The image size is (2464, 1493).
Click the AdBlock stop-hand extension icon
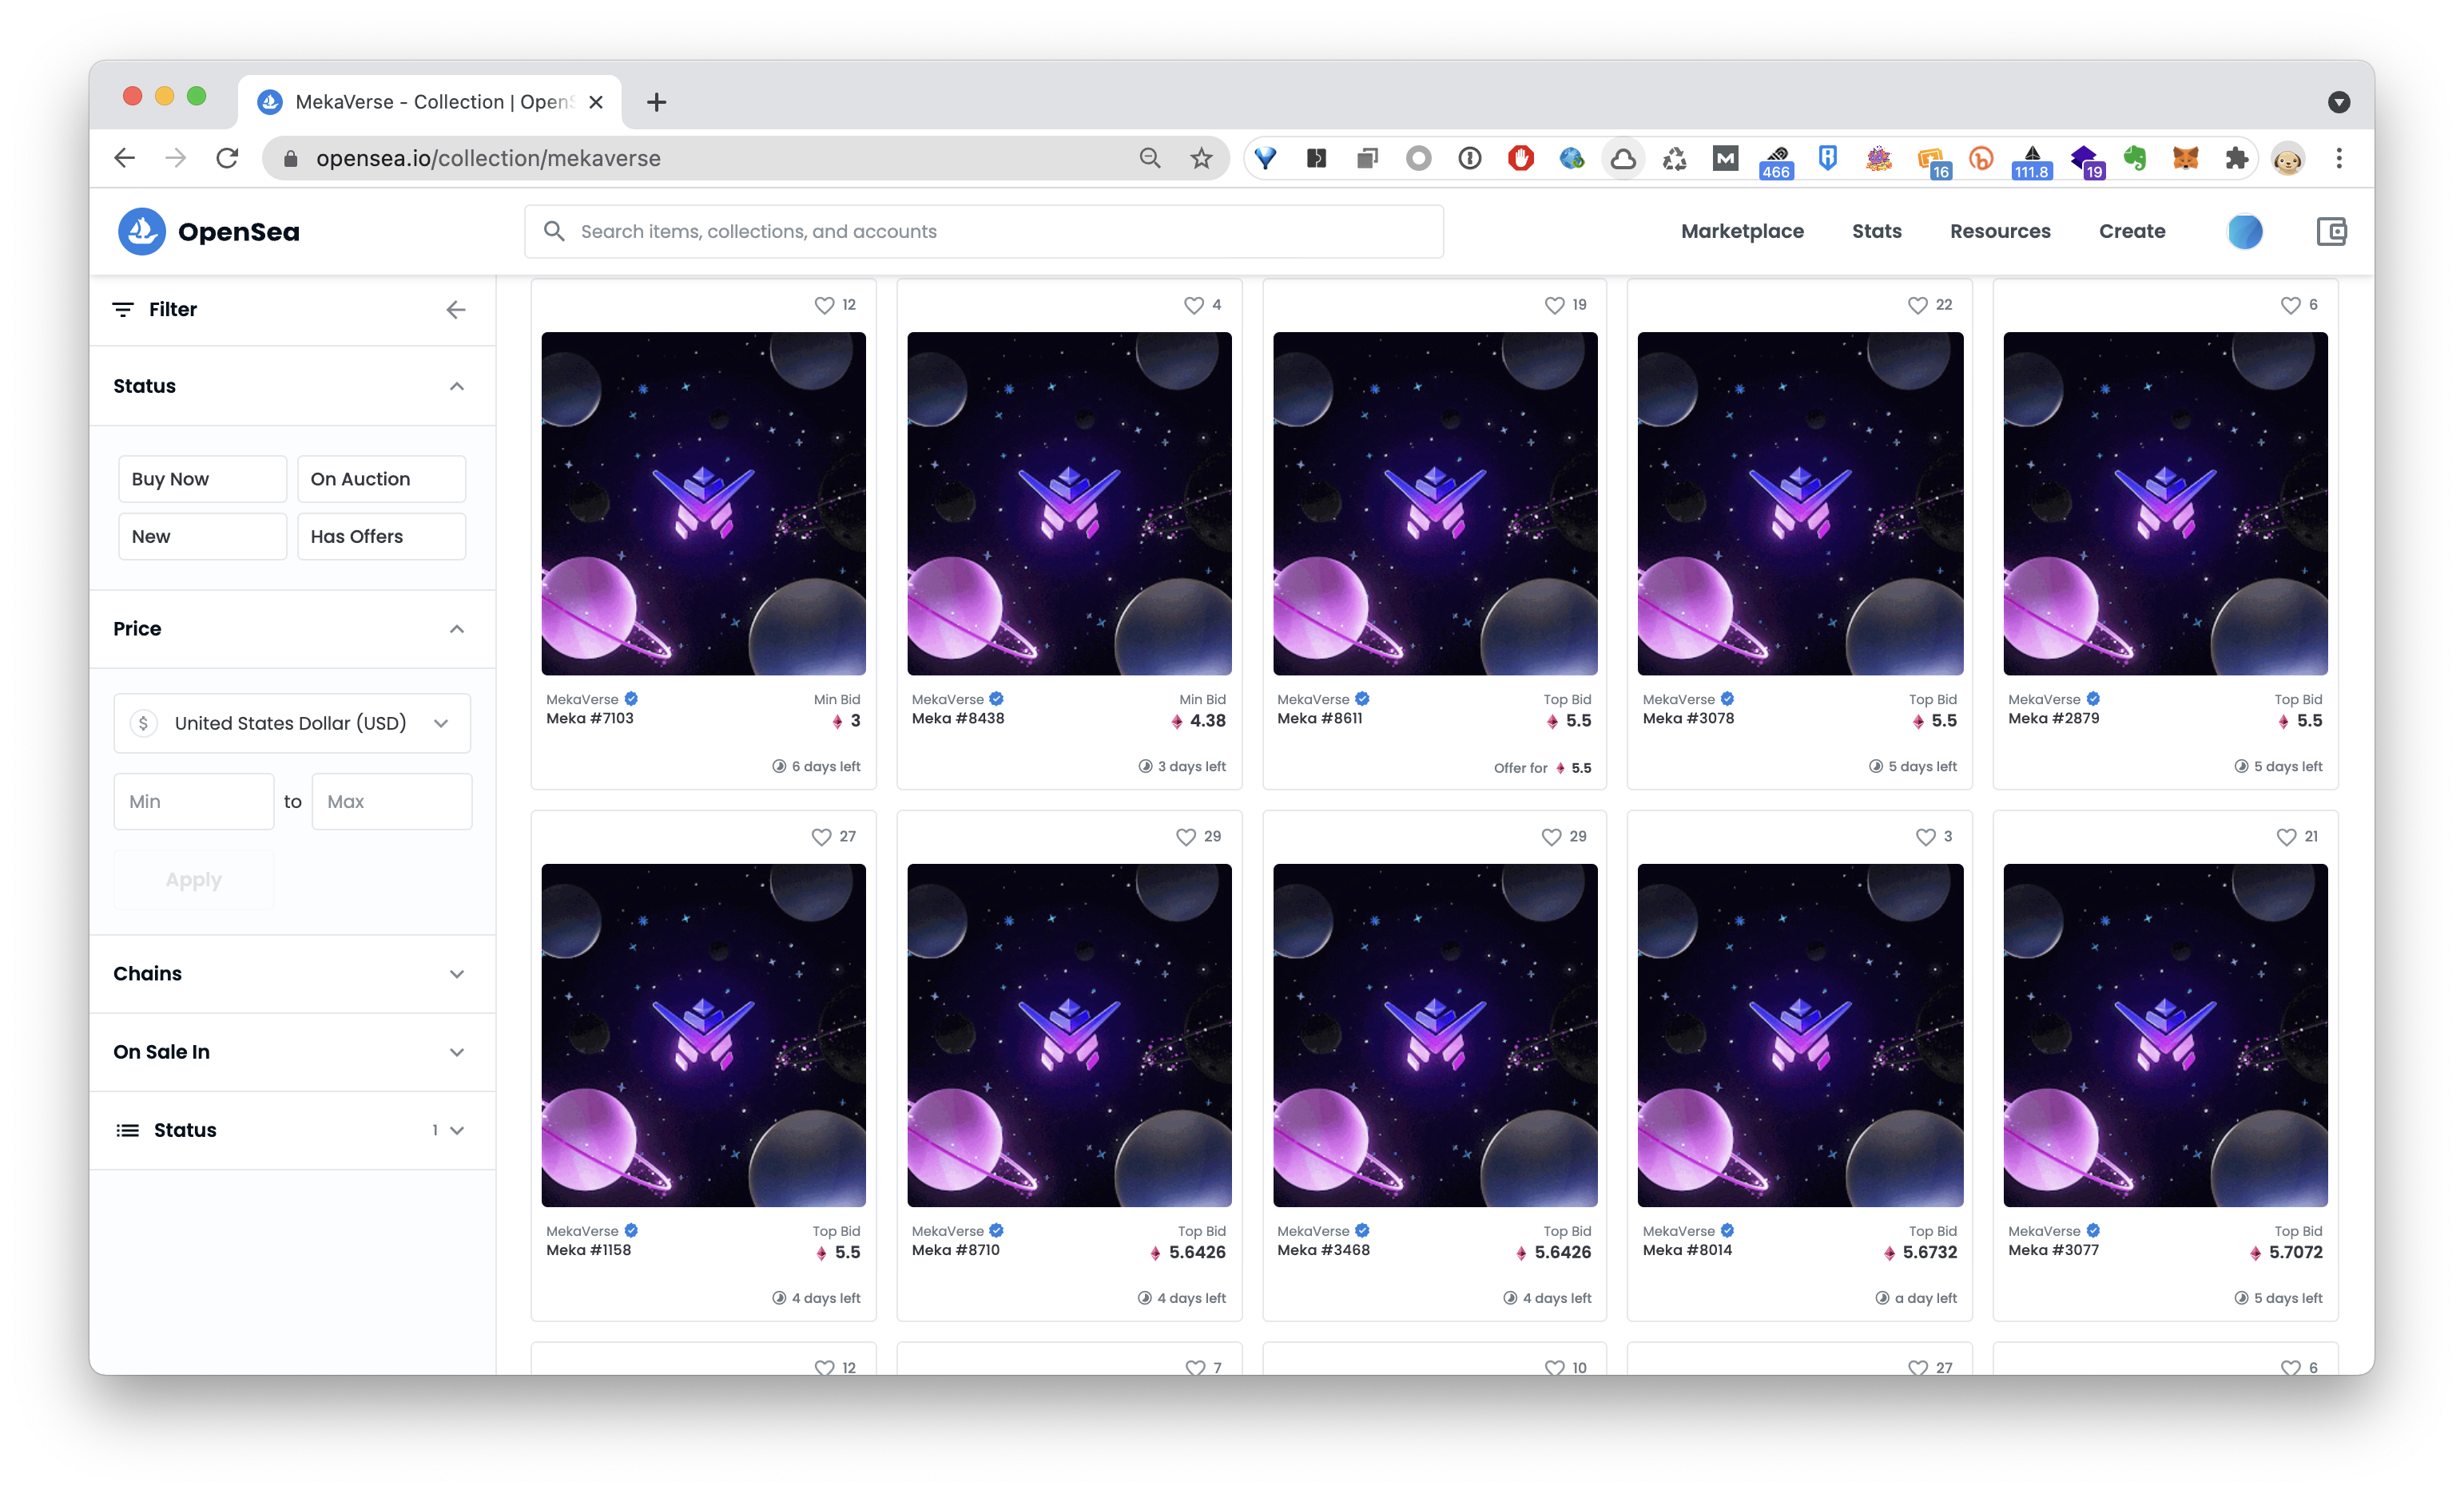(x=1521, y=158)
